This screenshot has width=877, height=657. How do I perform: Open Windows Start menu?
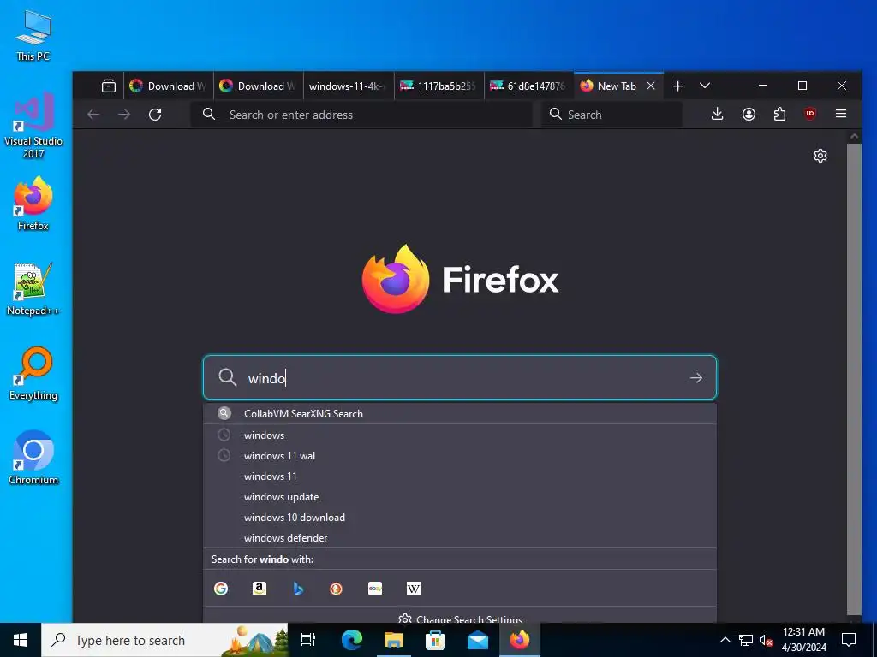pyautogui.click(x=21, y=640)
